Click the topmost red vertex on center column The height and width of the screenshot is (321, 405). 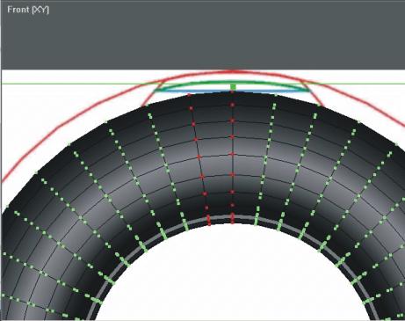pyautogui.click(x=232, y=92)
